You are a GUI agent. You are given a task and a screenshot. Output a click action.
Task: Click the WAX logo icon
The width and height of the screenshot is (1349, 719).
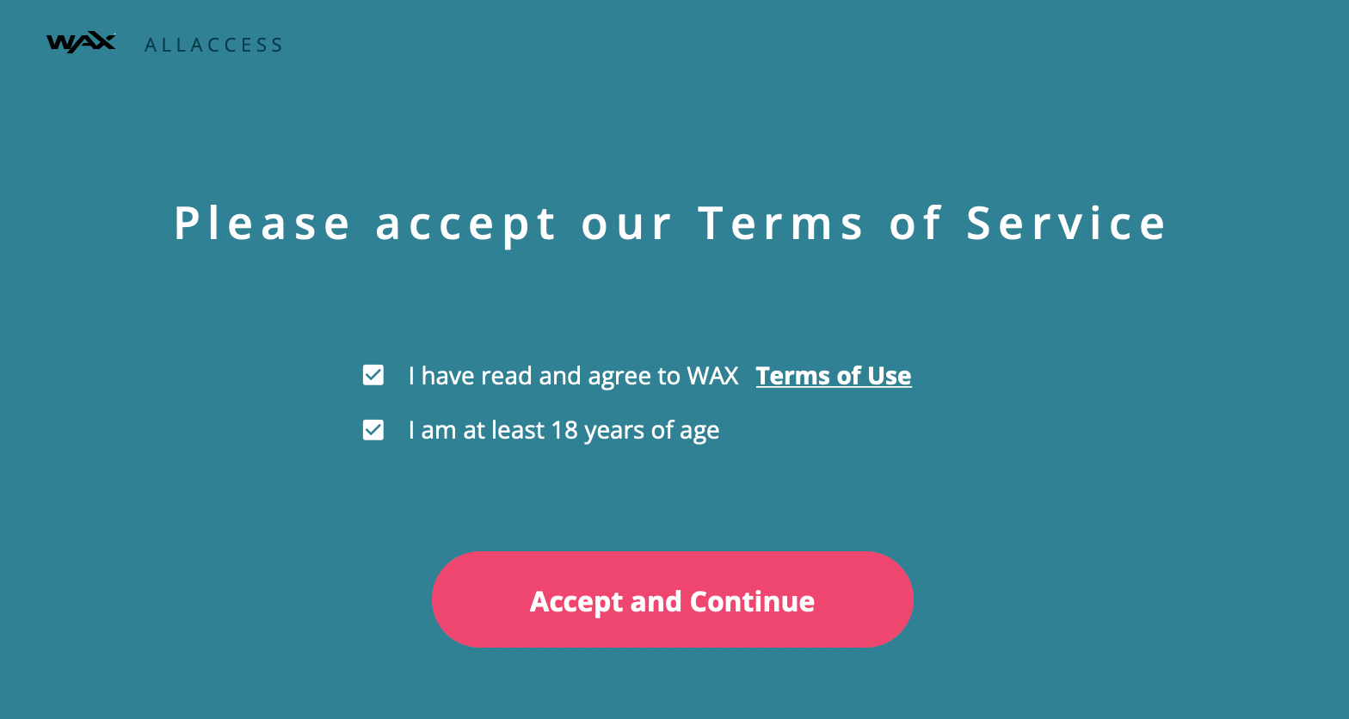pos(81,43)
